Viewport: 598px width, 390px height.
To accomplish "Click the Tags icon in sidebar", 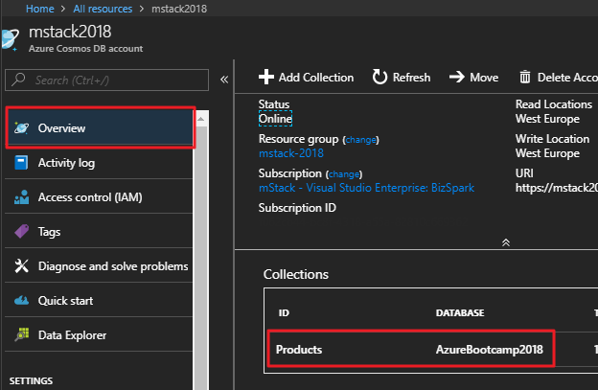I will click(21, 232).
